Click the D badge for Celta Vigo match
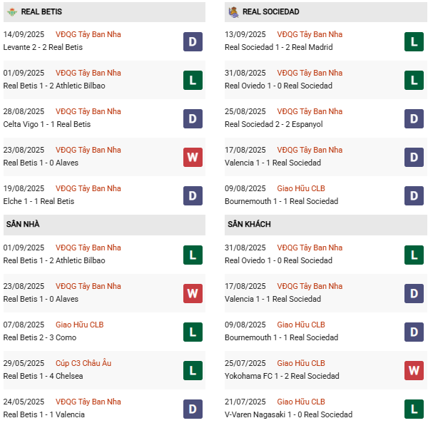Viewport: 428px width, 423px height. (193, 118)
